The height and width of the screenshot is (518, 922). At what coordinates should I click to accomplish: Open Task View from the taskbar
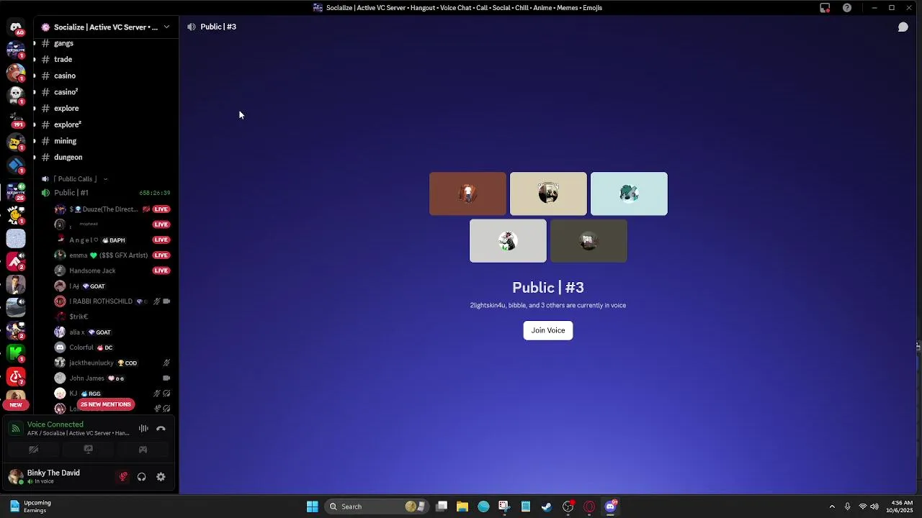coord(442,506)
